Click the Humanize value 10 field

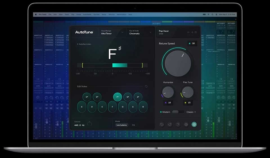[168, 103]
